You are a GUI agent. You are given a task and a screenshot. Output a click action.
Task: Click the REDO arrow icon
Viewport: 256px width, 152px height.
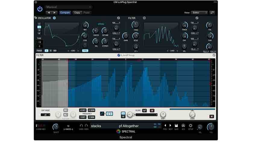(x=86, y=126)
